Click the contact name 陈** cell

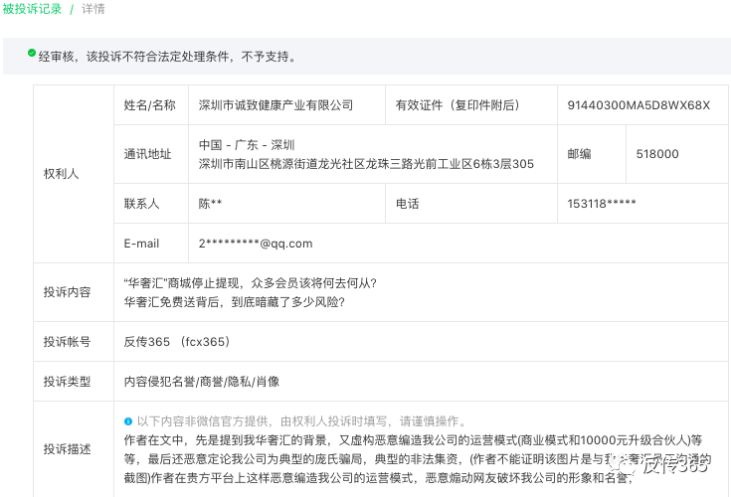tap(211, 204)
